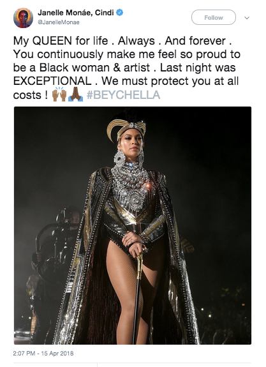Expand the tweet options chevron
This screenshot has height=367, width=266.
247,18
